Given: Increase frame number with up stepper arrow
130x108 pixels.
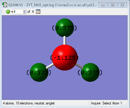Looking at the screenshot, I should point(25,10).
